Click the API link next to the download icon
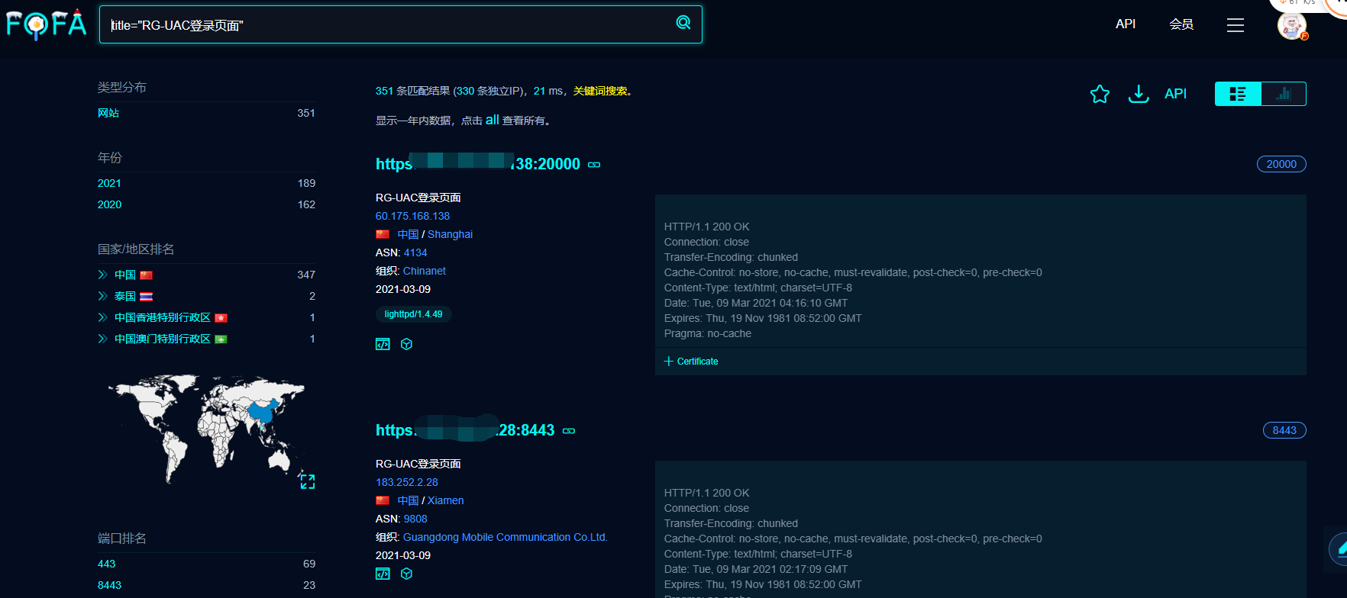The height and width of the screenshot is (598, 1347). coord(1175,94)
